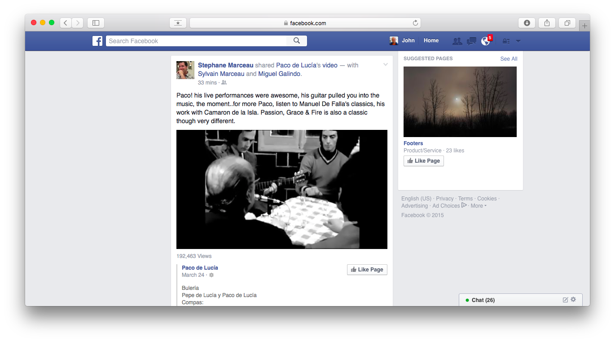Screen dimensions: 615x342
Task: Open notifications globe with 5 badge
Action: click(x=486, y=40)
